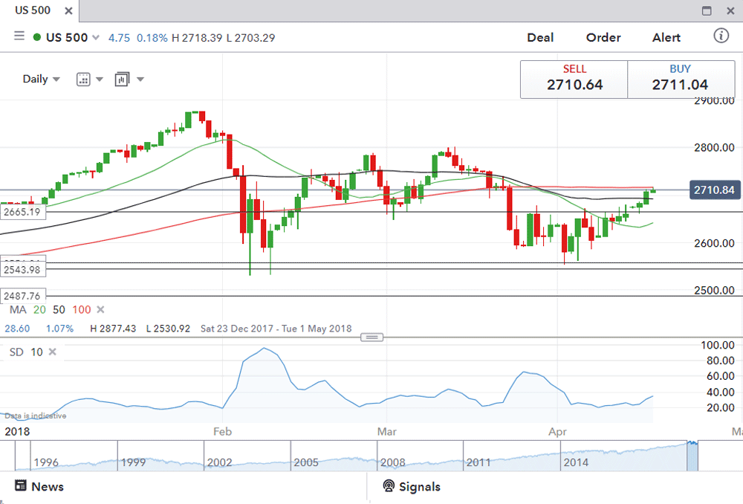This screenshot has height=504, width=743.
Task: Expand the chart type dropdown arrow
Action: [99, 78]
